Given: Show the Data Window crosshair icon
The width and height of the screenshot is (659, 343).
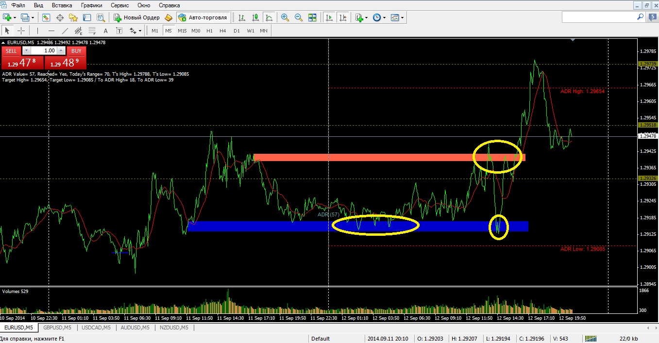Looking at the screenshot, I should [x=60, y=17].
